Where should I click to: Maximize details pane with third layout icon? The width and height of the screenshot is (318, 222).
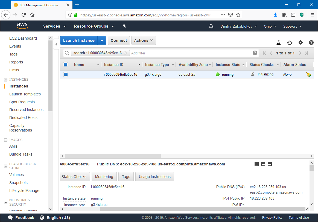(270, 164)
